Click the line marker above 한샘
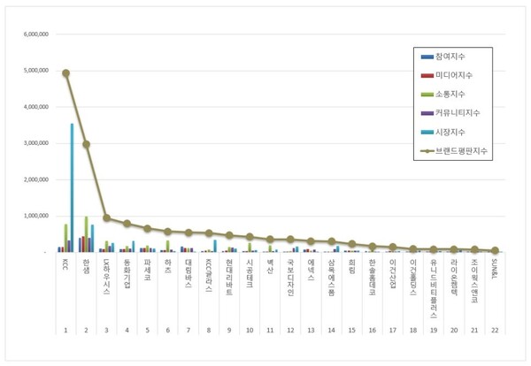The image size is (531, 366). (87, 144)
